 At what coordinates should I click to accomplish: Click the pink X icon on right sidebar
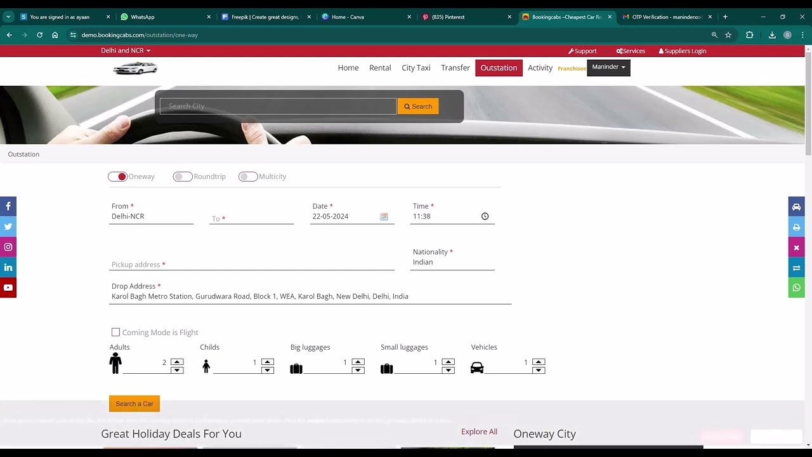[796, 248]
